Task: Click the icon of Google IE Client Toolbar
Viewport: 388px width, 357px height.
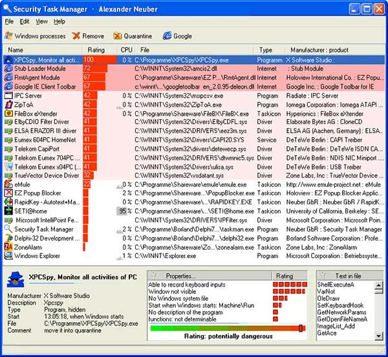Action: [x=8, y=87]
